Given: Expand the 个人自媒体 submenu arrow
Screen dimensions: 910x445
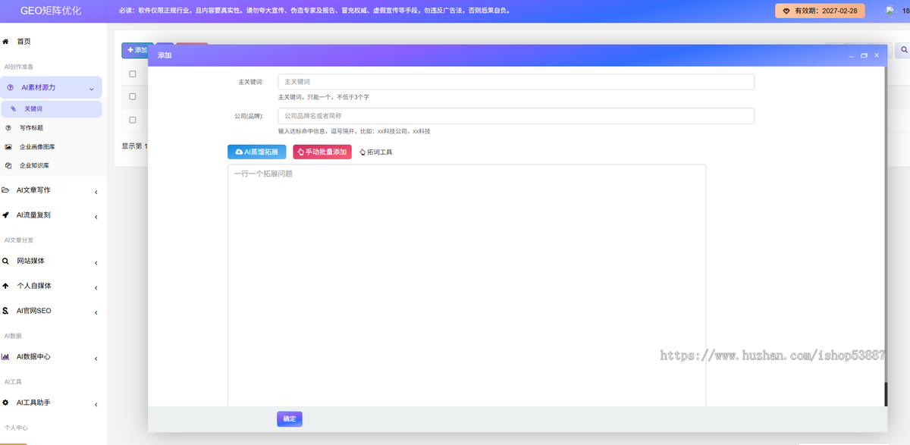Looking at the screenshot, I should click(x=96, y=287).
